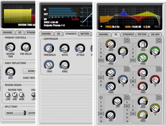
Task: Select filter type II on blue band
Action: (101, 77)
